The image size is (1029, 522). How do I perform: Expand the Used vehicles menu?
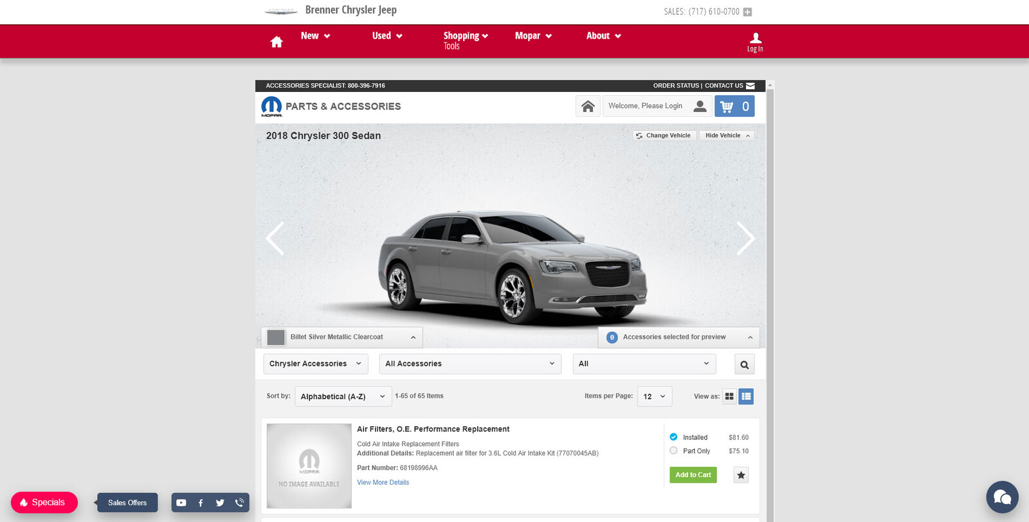coord(387,36)
